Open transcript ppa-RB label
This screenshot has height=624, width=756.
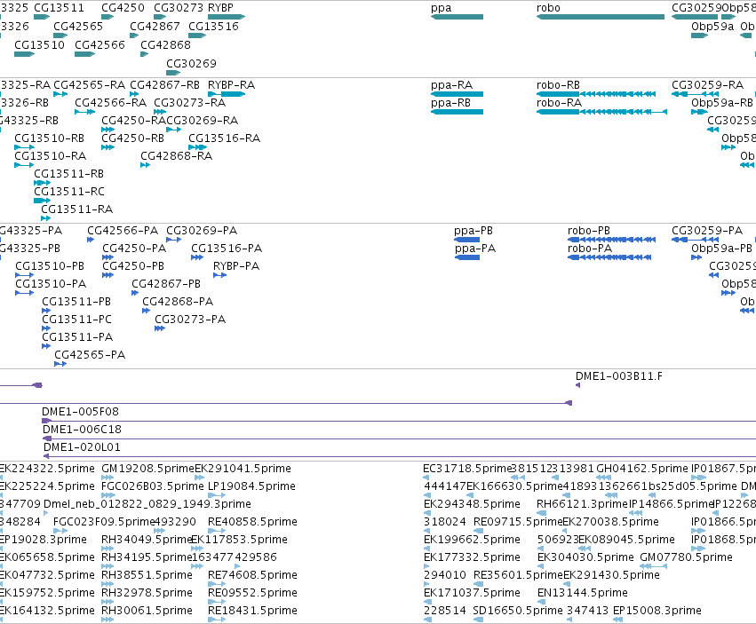point(450,103)
